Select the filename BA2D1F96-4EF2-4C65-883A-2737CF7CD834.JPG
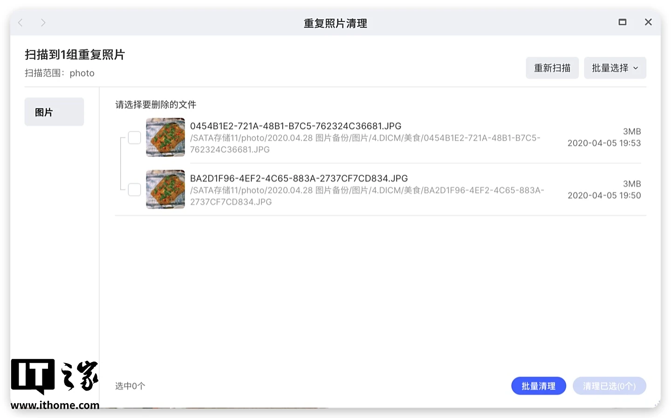 [299, 178]
